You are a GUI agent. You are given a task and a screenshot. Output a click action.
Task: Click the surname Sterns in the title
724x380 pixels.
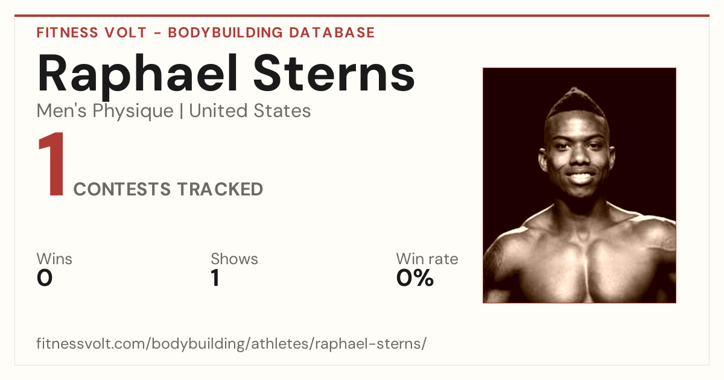pyautogui.click(x=334, y=74)
